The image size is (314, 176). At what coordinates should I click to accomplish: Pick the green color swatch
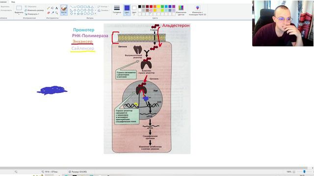pyautogui.click(x=162, y=6)
